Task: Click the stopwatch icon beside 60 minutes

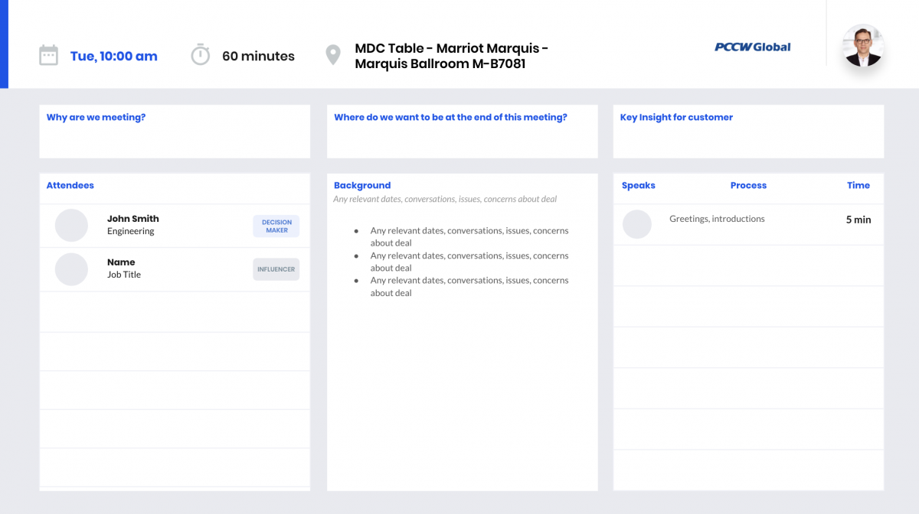Action: point(201,54)
